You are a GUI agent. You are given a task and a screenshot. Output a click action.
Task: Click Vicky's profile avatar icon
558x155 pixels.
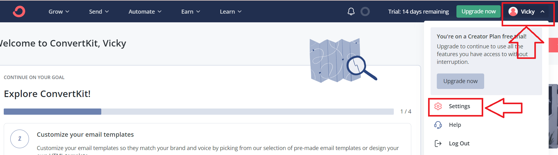[513, 11]
